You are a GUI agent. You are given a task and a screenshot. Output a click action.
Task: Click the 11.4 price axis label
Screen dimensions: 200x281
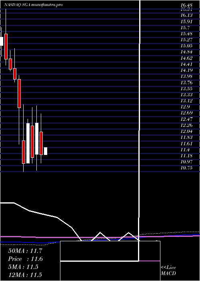(185, 149)
